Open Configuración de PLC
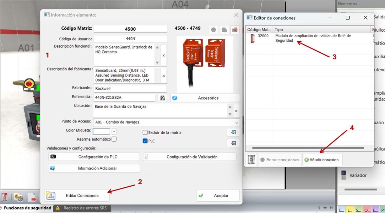Image resolution: width=385 pixels, height=213 pixels. point(94,157)
